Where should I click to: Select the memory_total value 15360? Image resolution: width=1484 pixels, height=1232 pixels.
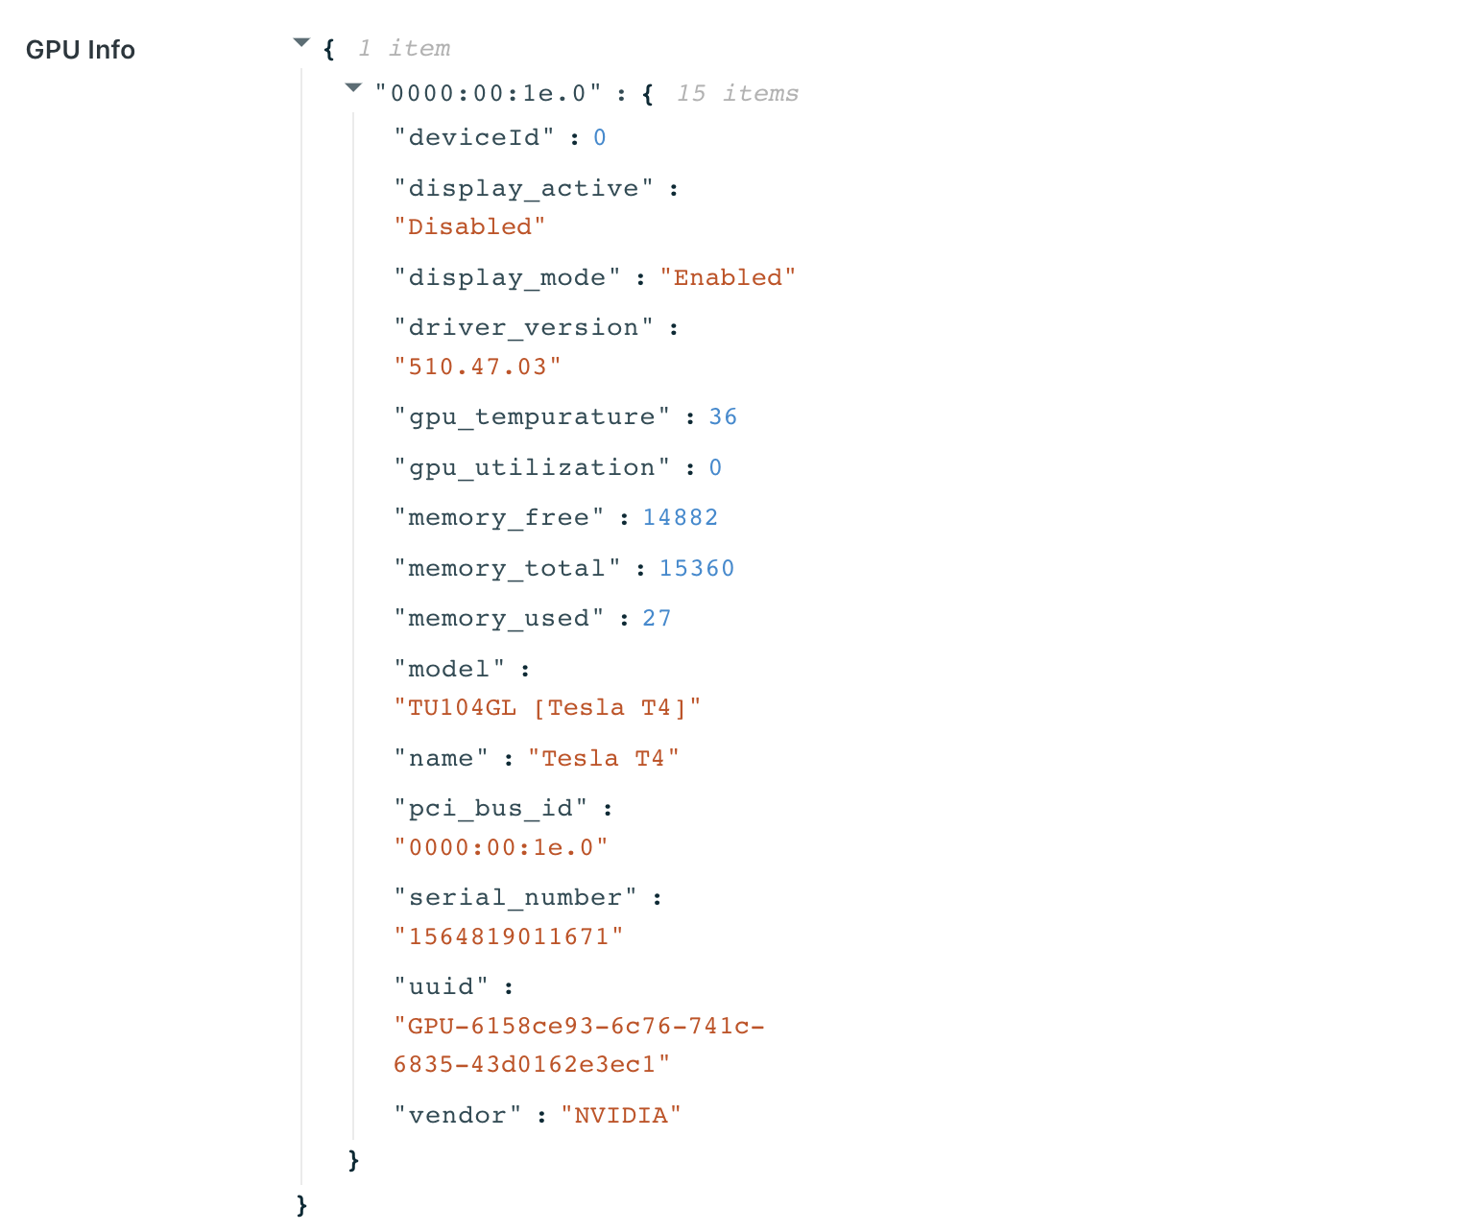click(x=696, y=569)
